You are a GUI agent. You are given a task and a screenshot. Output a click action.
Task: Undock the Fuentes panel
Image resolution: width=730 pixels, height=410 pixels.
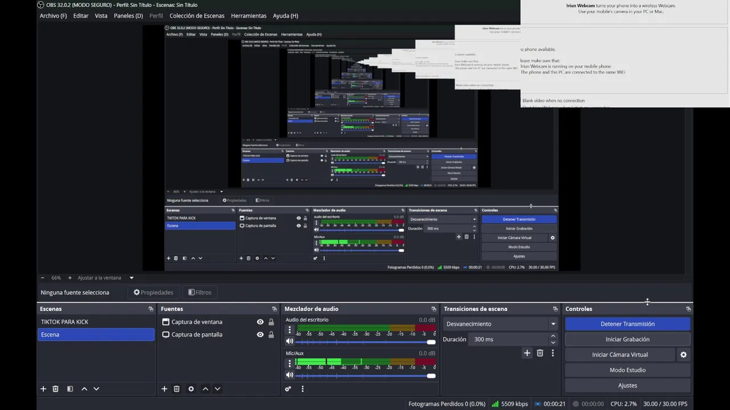tap(274, 309)
